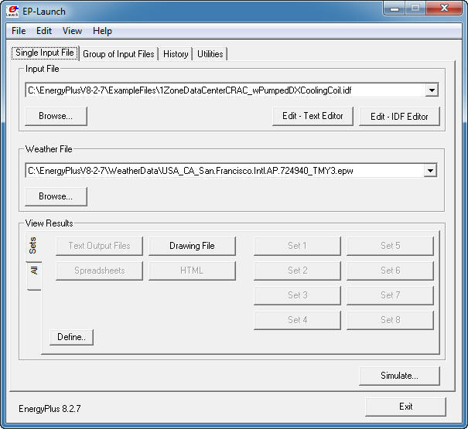The width and height of the screenshot is (468, 429).
Task: Switch to Group of Input Files tab
Action: point(118,54)
